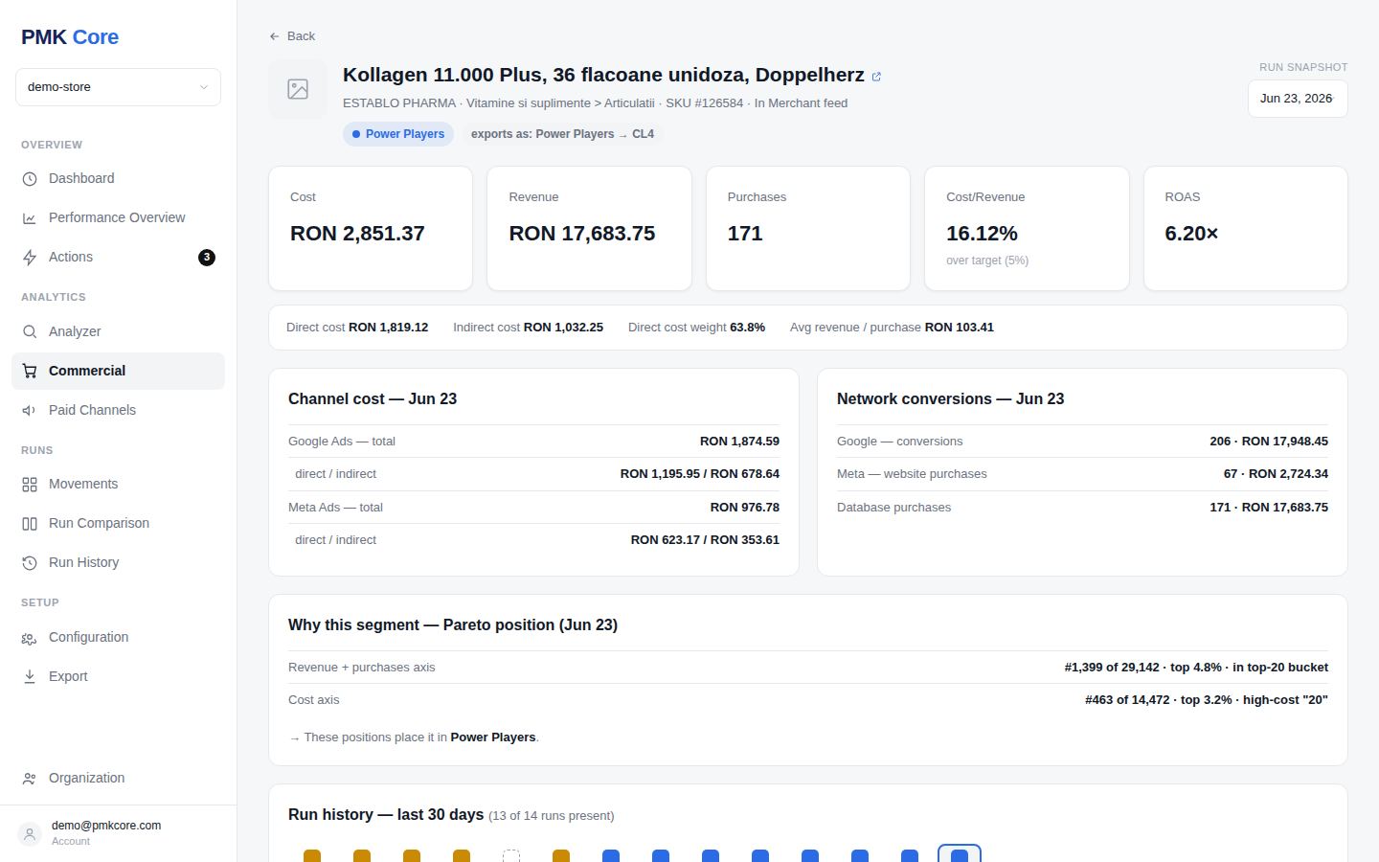This screenshot has width=1379, height=862.
Task: Click Direct cost RON 1,819.12
Action: click(357, 328)
